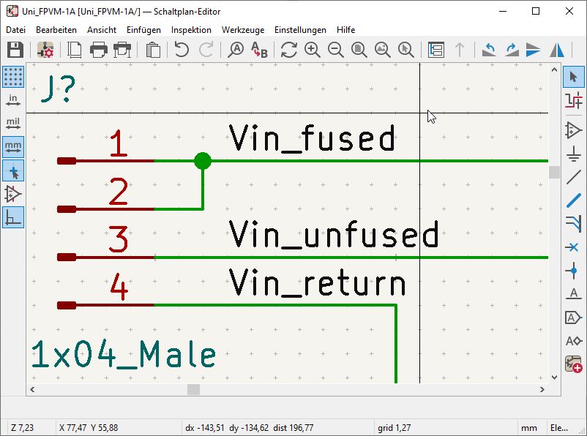Click the vertical scrollbar up arrow

(x=555, y=69)
